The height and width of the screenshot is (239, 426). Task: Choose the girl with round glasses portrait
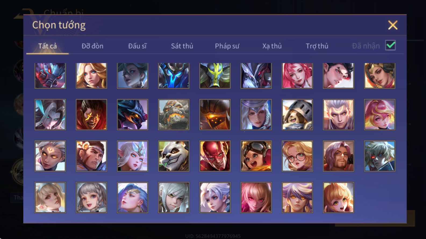point(297,156)
